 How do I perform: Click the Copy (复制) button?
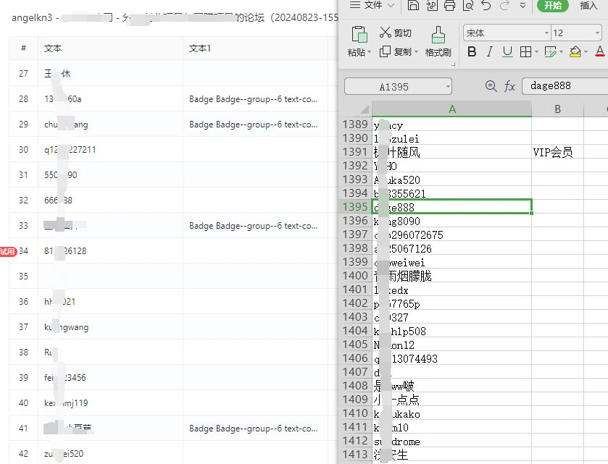tap(396, 52)
